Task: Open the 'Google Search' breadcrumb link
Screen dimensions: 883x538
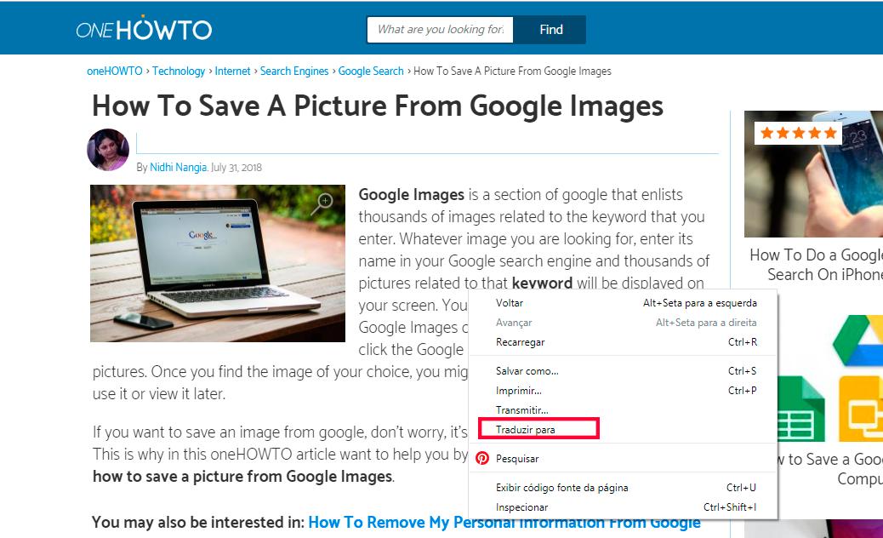Action: 371,72
